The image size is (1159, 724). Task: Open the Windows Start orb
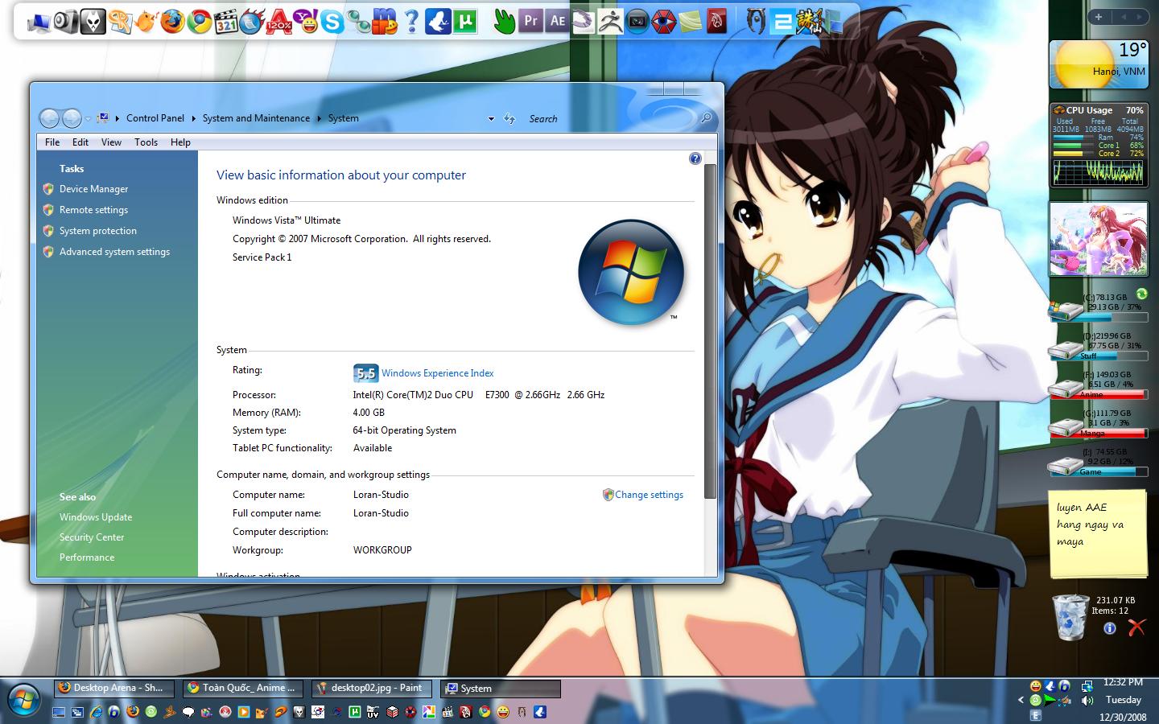pos(23,700)
